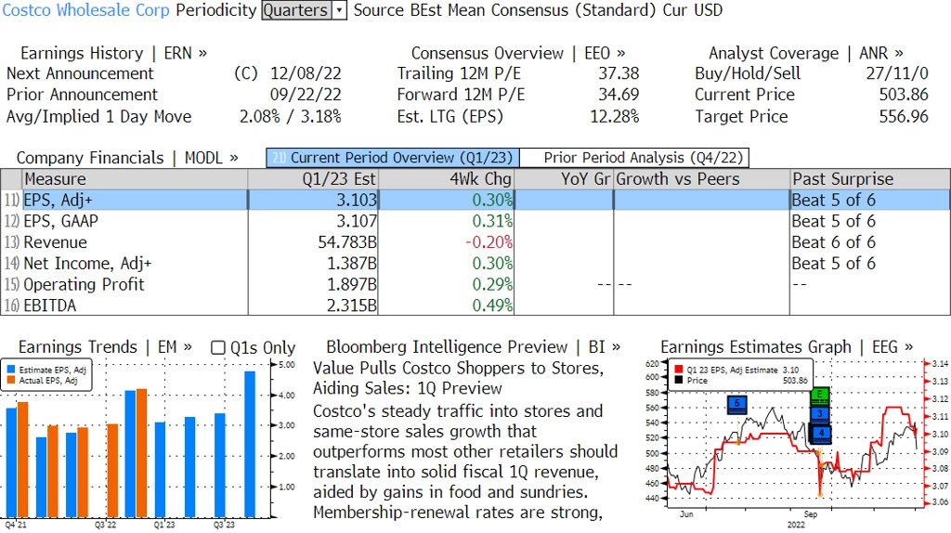The image size is (951, 533).
Task: Click Next Announcement date 12/08/22
Action: (x=306, y=73)
